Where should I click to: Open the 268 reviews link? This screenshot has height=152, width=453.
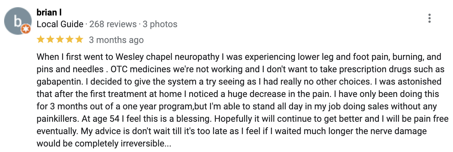[x=113, y=24]
